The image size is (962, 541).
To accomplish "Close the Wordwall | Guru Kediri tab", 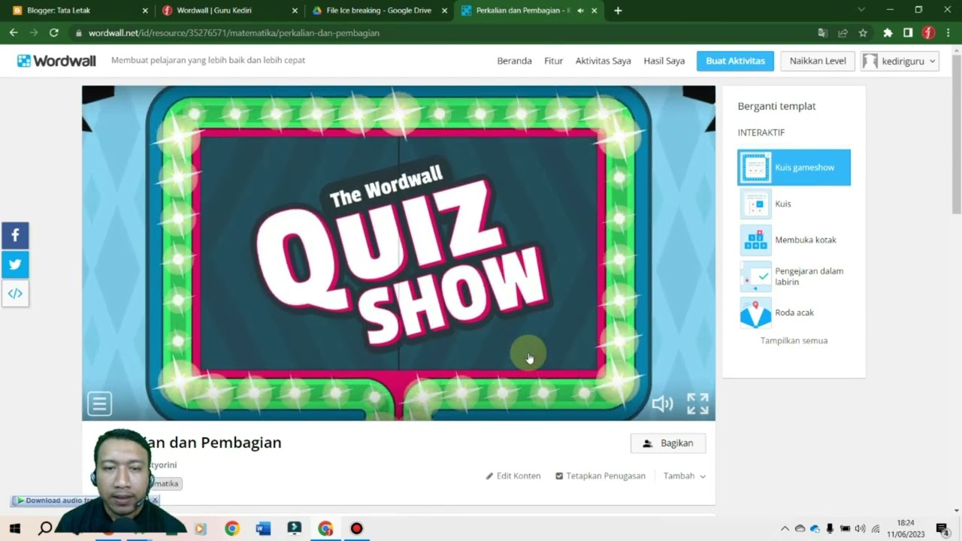I will tap(295, 11).
